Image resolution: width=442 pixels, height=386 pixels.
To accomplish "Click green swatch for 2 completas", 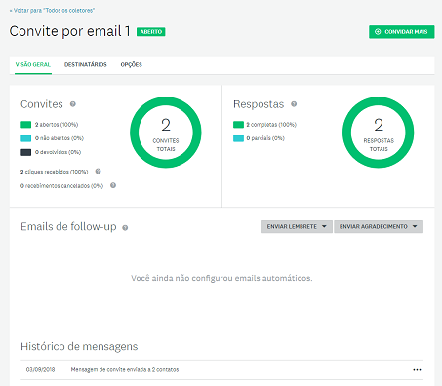I will (238, 125).
